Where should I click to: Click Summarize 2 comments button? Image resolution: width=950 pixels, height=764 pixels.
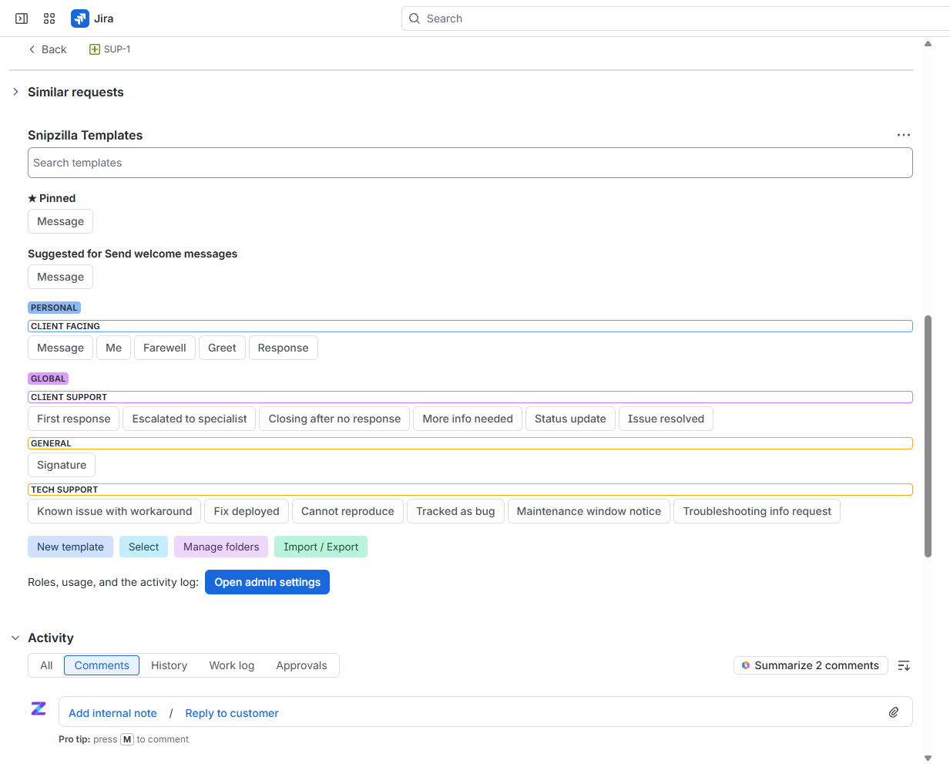tap(811, 665)
